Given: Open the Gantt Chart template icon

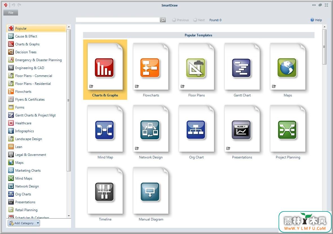Looking at the screenshot, I should tap(241, 68).
